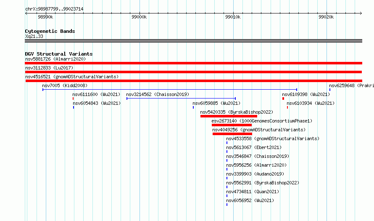Select nsv6054843 (Wu2021) label
The height and width of the screenshot is (221, 374).
pyautogui.click(x=97, y=103)
